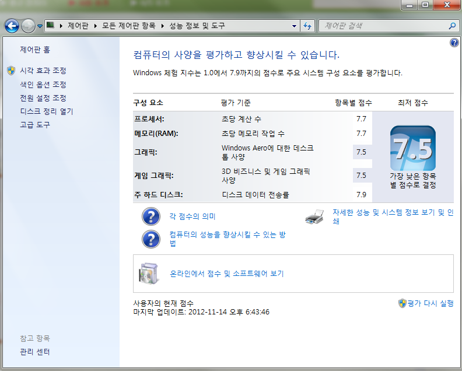Click 초당 메모리 작업 수 description
The image size is (462, 371).
click(253, 134)
